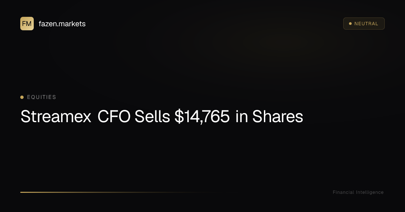Click the word Financial in the footer
Viewport: 405px width, 212px height.
pyautogui.click(x=343, y=192)
